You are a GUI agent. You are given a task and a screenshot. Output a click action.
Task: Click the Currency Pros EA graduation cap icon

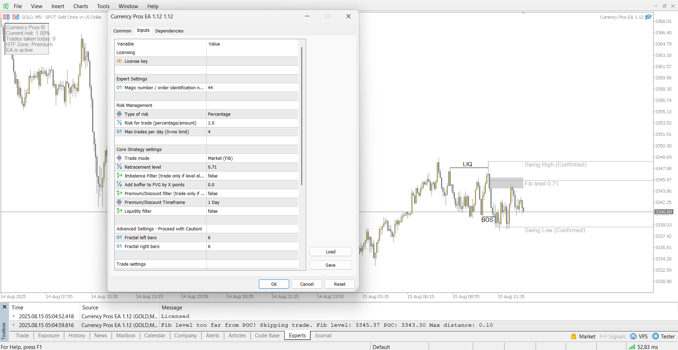click(648, 17)
